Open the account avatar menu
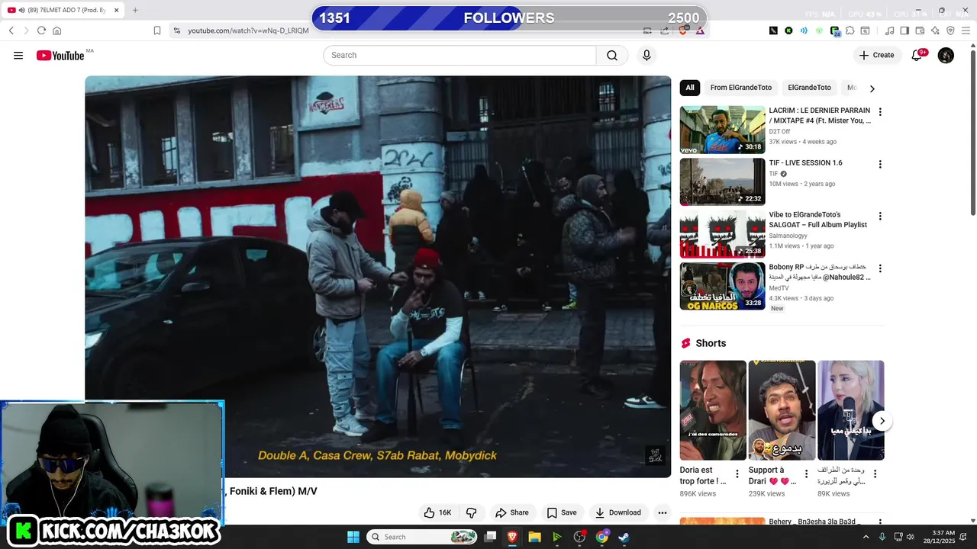Image resolution: width=977 pixels, height=549 pixels. (946, 55)
